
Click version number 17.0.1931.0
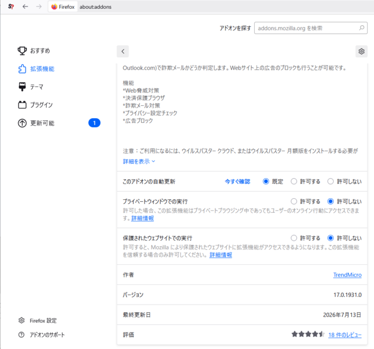tap(348, 295)
